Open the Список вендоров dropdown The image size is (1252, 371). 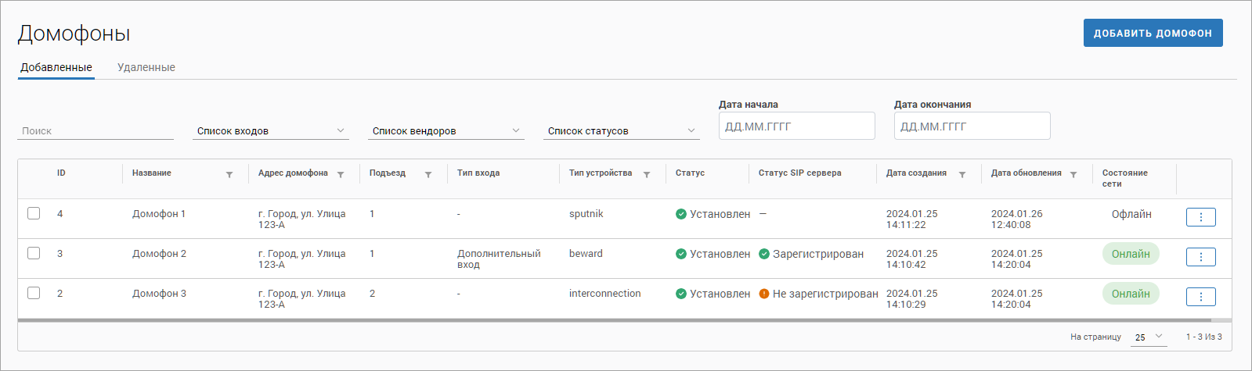[x=446, y=130]
